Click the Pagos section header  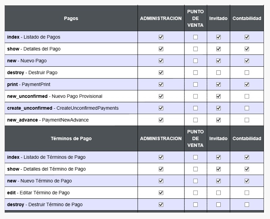tap(71, 18)
